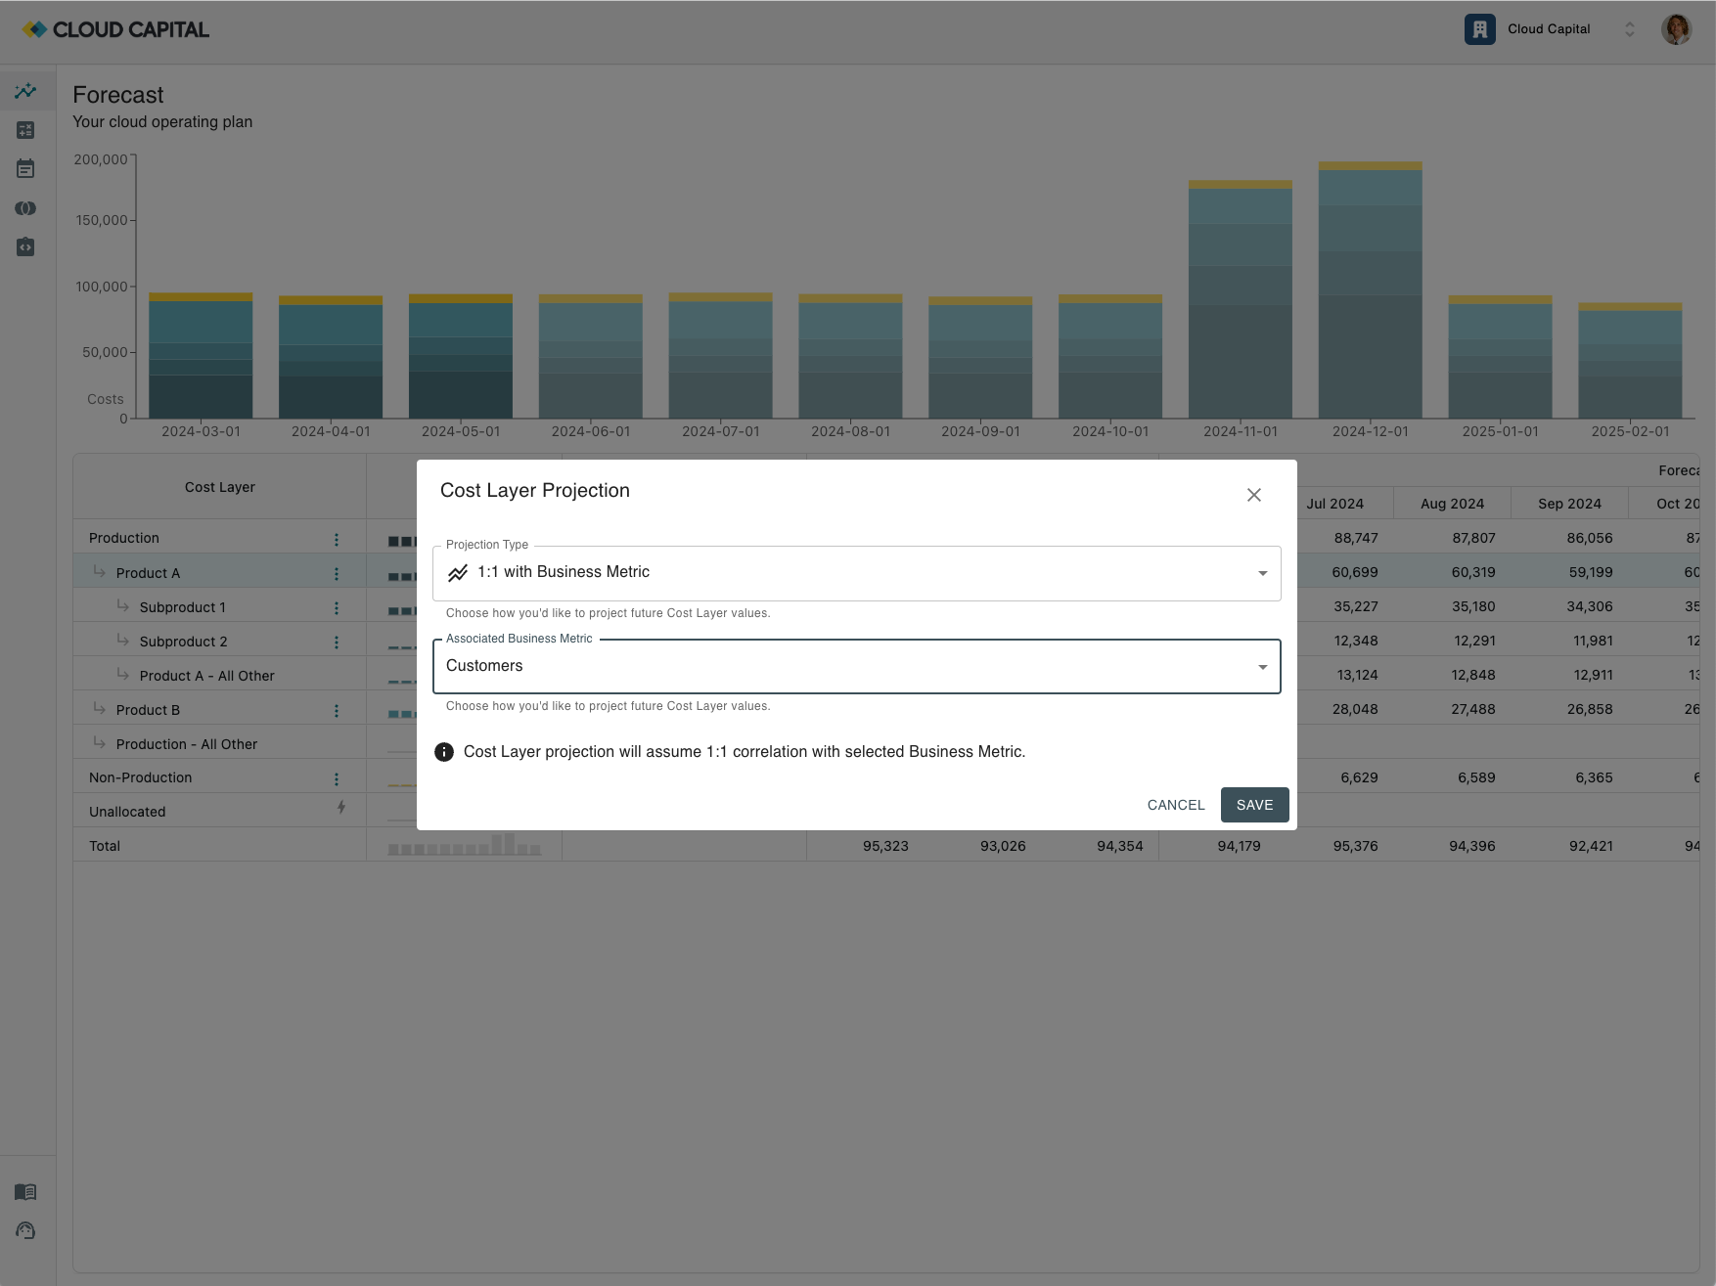Open the Associated Business Metric dropdown
1716x1286 pixels.
[1262, 666]
